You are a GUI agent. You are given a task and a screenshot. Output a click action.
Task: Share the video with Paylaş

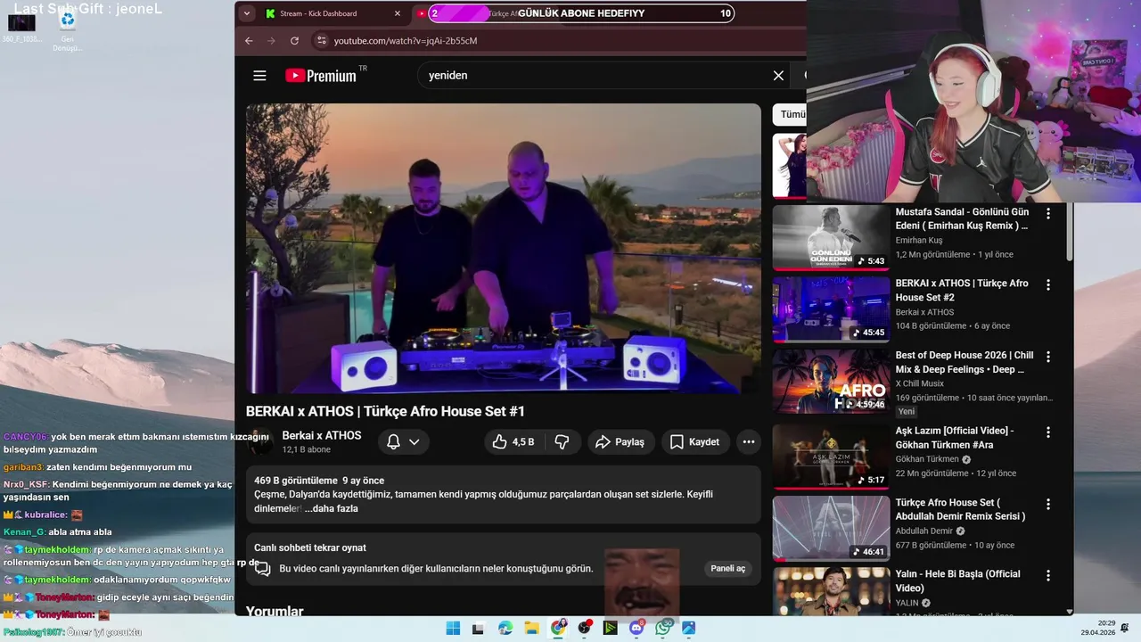point(621,441)
